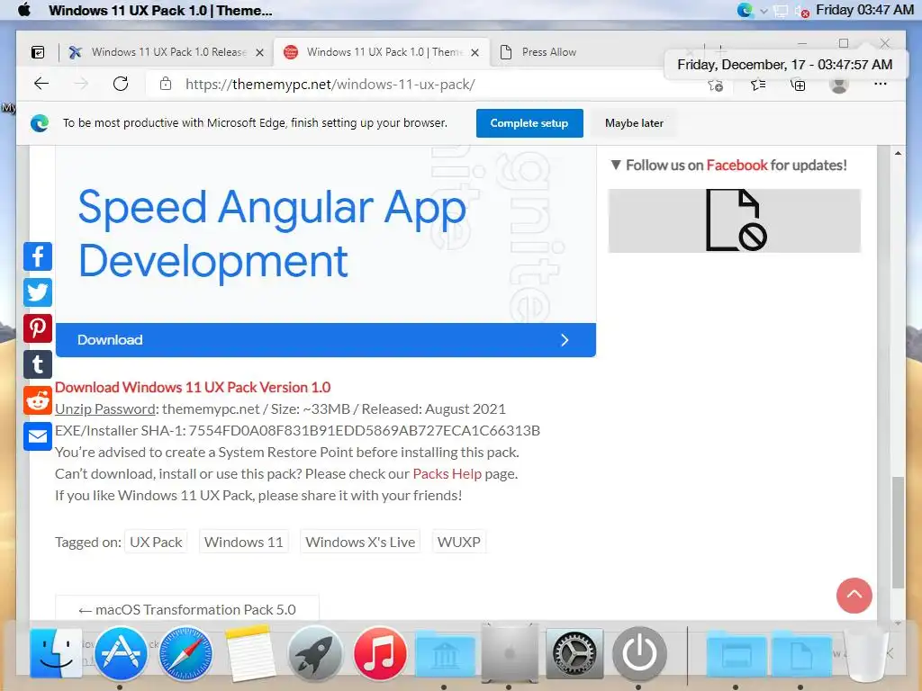Click the EXE/Installer SHA-1 hash line
922x691 pixels.
(x=297, y=431)
